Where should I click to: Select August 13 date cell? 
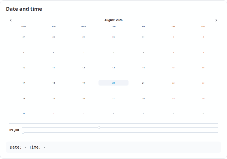point(114,68)
